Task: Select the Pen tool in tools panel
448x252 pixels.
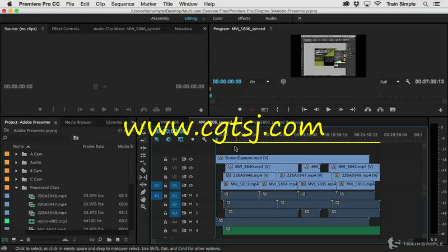Action: coord(143,192)
